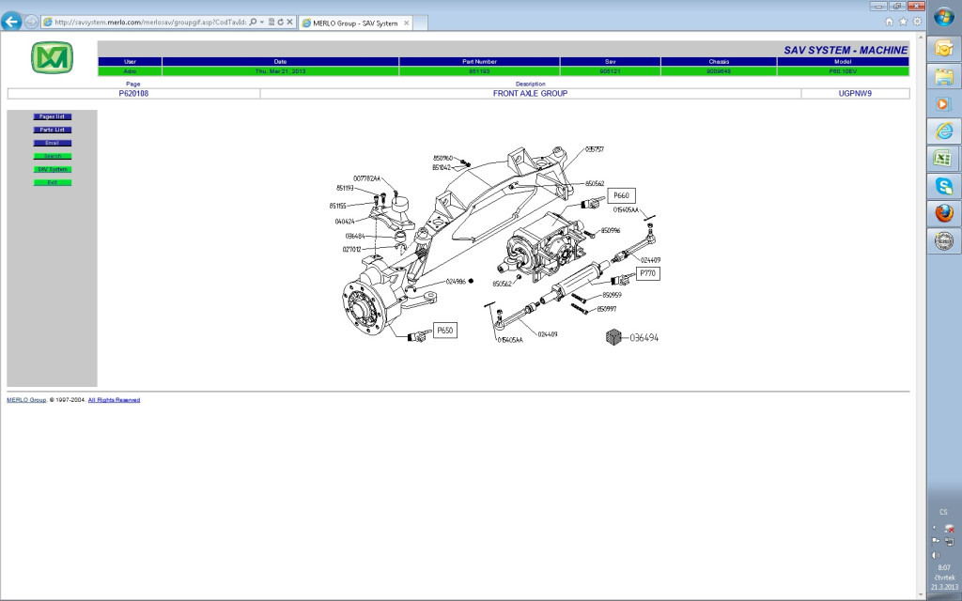Screen dimensions: 962x601
Task: Click part number 850997 label
Action: point(607,309)
